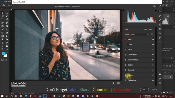This screenshot has height=98, width=175.
Task: Toggle shadow clipping warning on histogram
Action: click(x=124, y=10)
